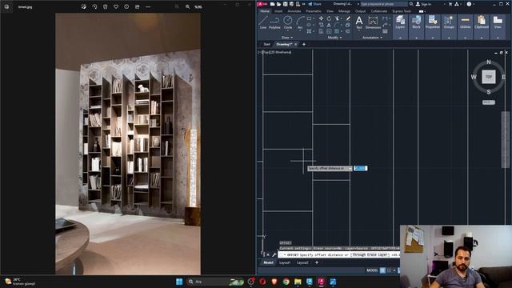Screen dimensions: 512x288
Task: Click the TOP face of ViewCube
Action: pyautogui.click(x=489, y=77)
